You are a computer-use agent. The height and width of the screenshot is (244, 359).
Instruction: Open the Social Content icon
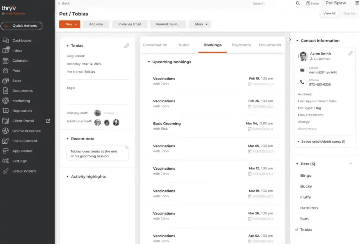(6, 141)
